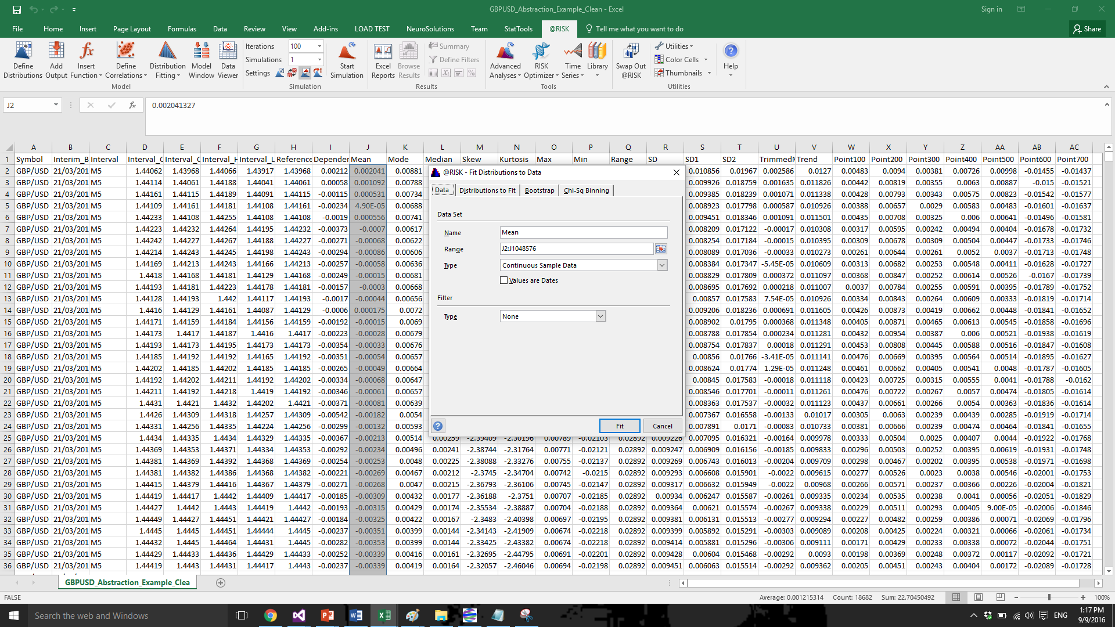
Task: Click the zoom out minus button
Action: [1017, 597]
